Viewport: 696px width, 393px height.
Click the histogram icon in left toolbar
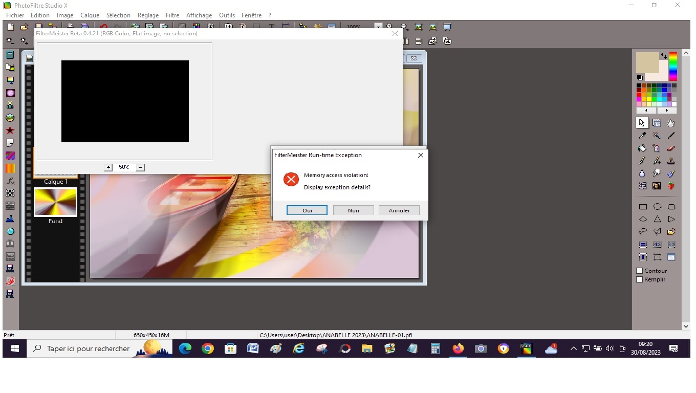click(x=10, y=219)
